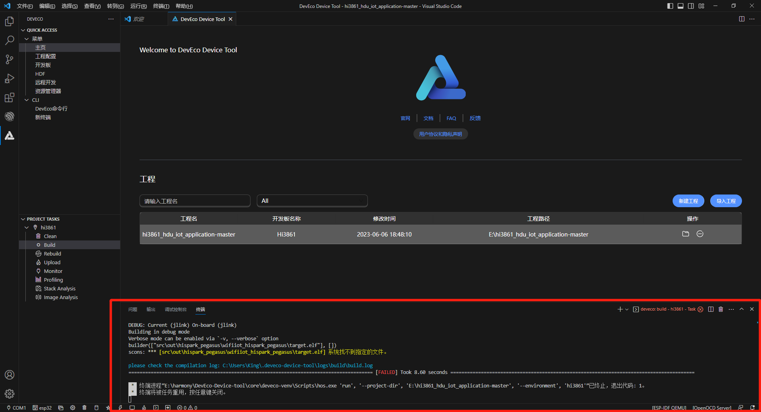Click the COM1 serial port status item
This screenshot has height=412, width=761.
tap(19, 408)
